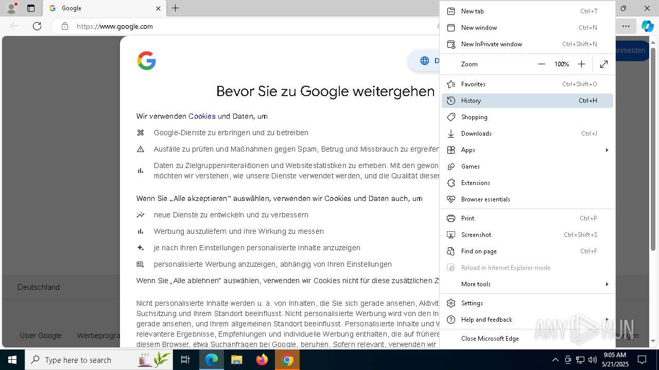Enter full screen via zoom expand icon
Screen dimensions: 659x370
pos(604,64)
